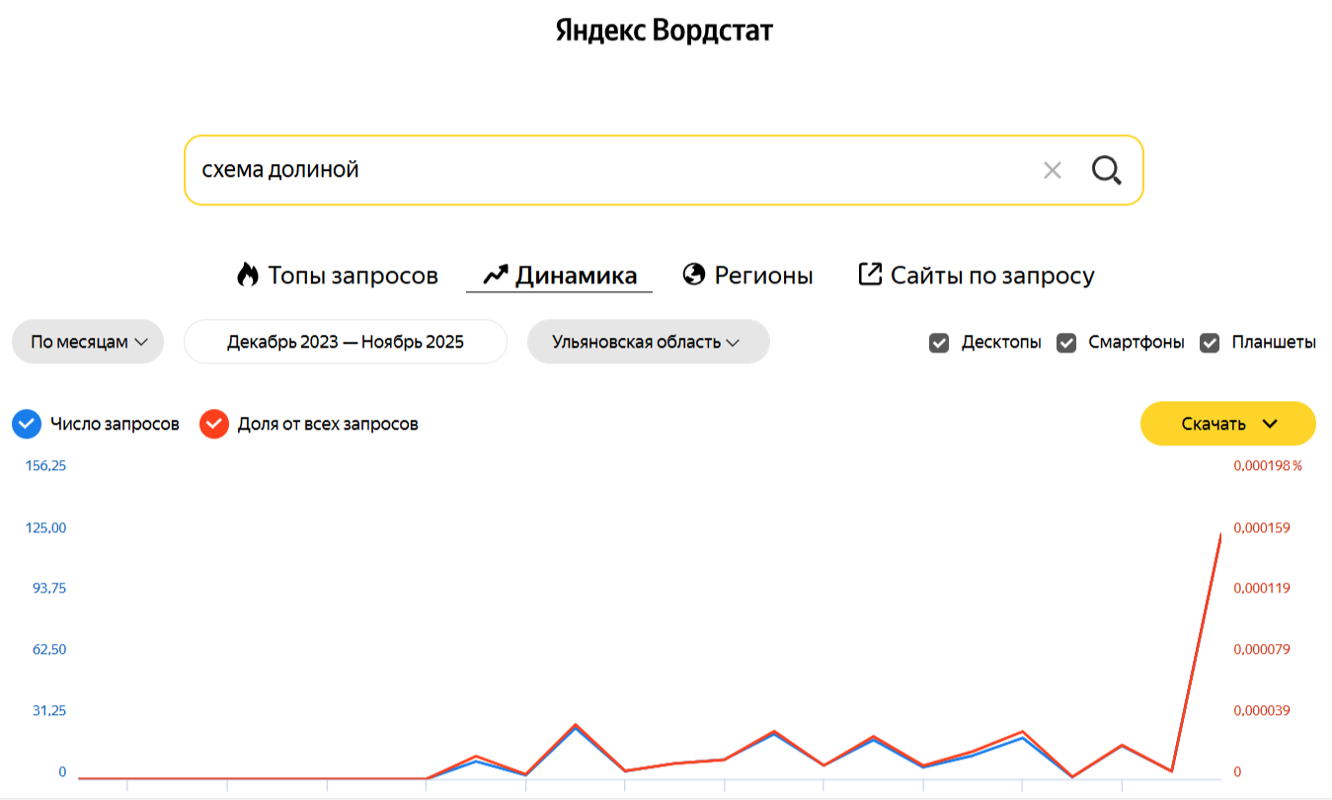
Task: Open the Сайты по запросу link
Action: 991,276
